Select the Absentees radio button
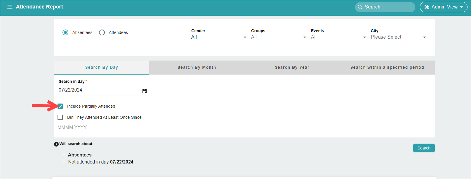The height and width of the screenshot is (179, 471). 65,32
